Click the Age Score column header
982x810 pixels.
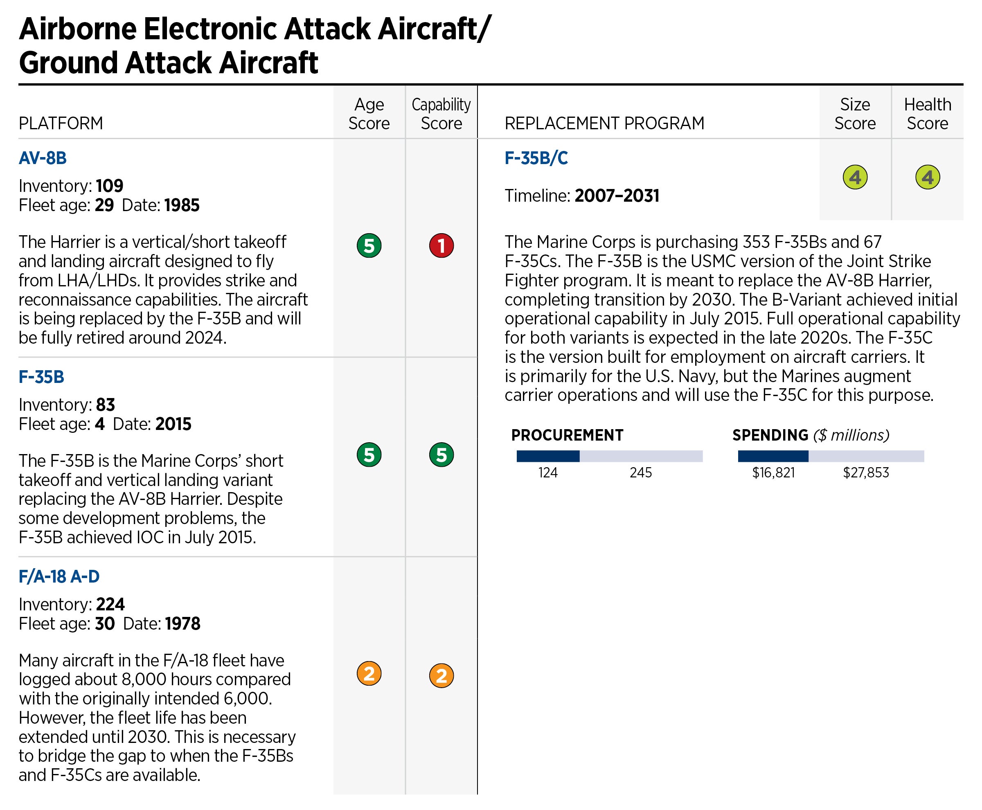point(369,113)
